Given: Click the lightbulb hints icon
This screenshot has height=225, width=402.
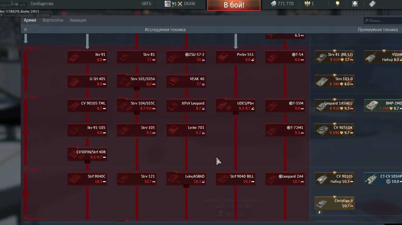Looking at the screenshot, I should [x=337, y=4].
